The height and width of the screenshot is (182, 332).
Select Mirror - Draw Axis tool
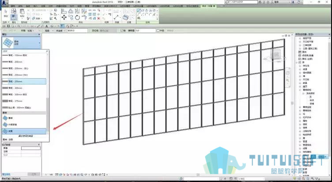[84, 11]
